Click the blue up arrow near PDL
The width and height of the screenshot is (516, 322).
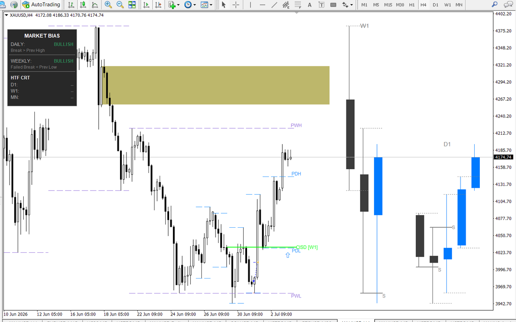[x=287, y=255]
